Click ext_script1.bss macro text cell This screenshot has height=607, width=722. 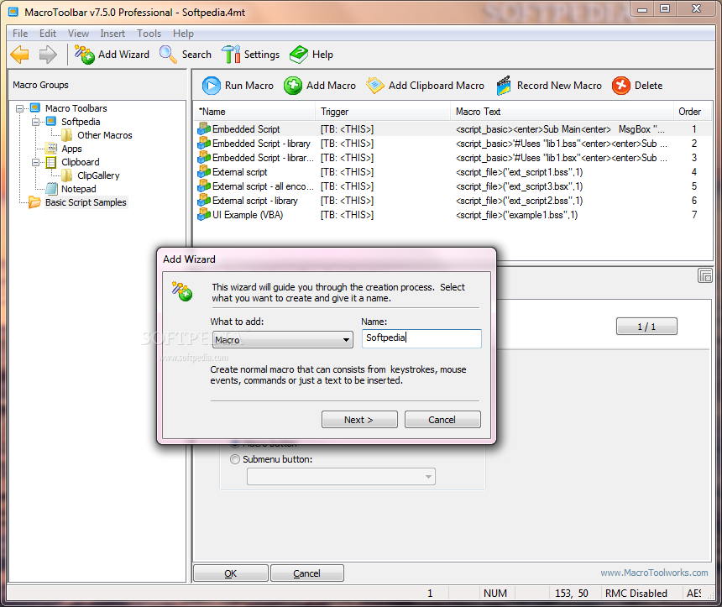(x=519, y=172)
